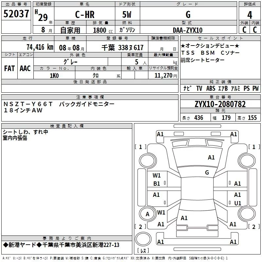The height and width of the screenshot is (262, 262).
Task: Click the inspection date 08年08月
Action: [72, 48]
